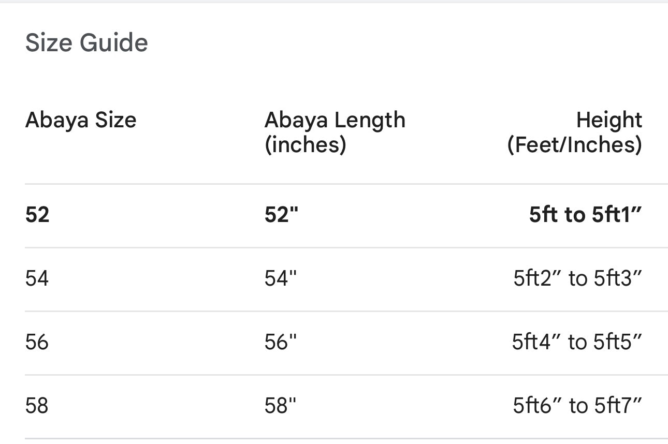Click the Size Guide heading

point(86,42)
